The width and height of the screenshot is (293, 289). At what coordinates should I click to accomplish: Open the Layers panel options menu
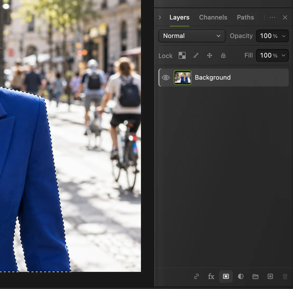point(272,17)
